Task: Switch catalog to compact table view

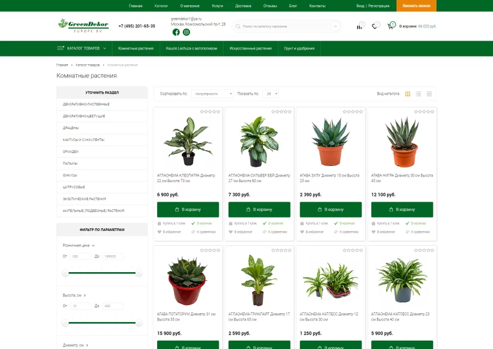Action: (x=429, y=94)
